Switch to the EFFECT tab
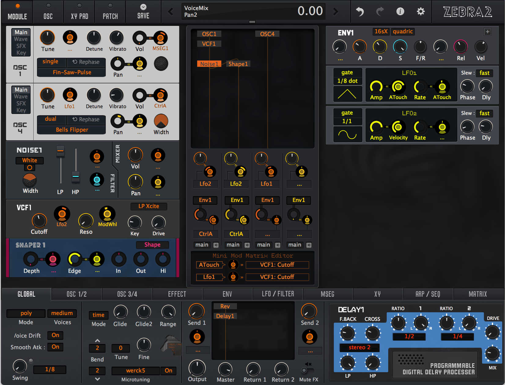This screenshot has width=505, height=385. tap(177, 294)
